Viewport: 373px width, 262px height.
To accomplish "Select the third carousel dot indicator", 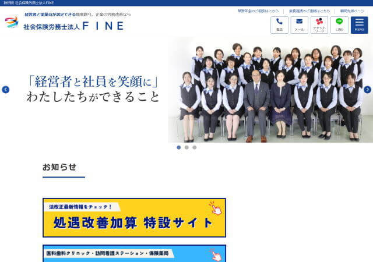I will pos(194,147).
